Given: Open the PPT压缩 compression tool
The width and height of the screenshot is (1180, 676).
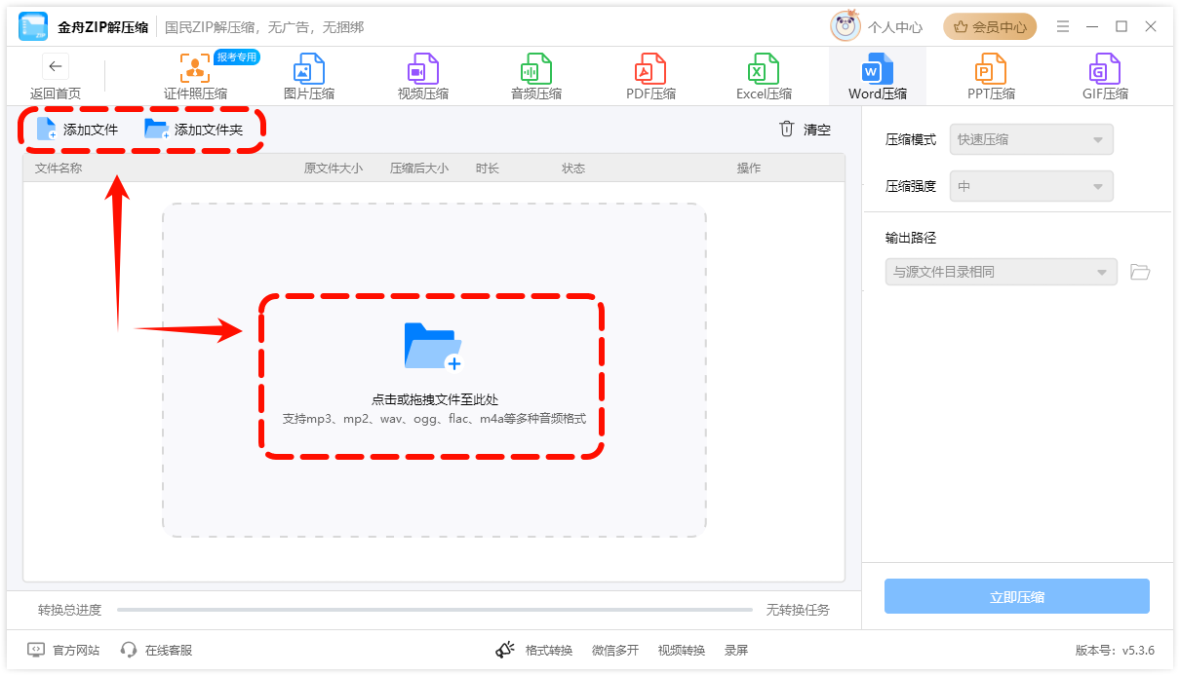Looking at the screenshot, I should (991, 78).
